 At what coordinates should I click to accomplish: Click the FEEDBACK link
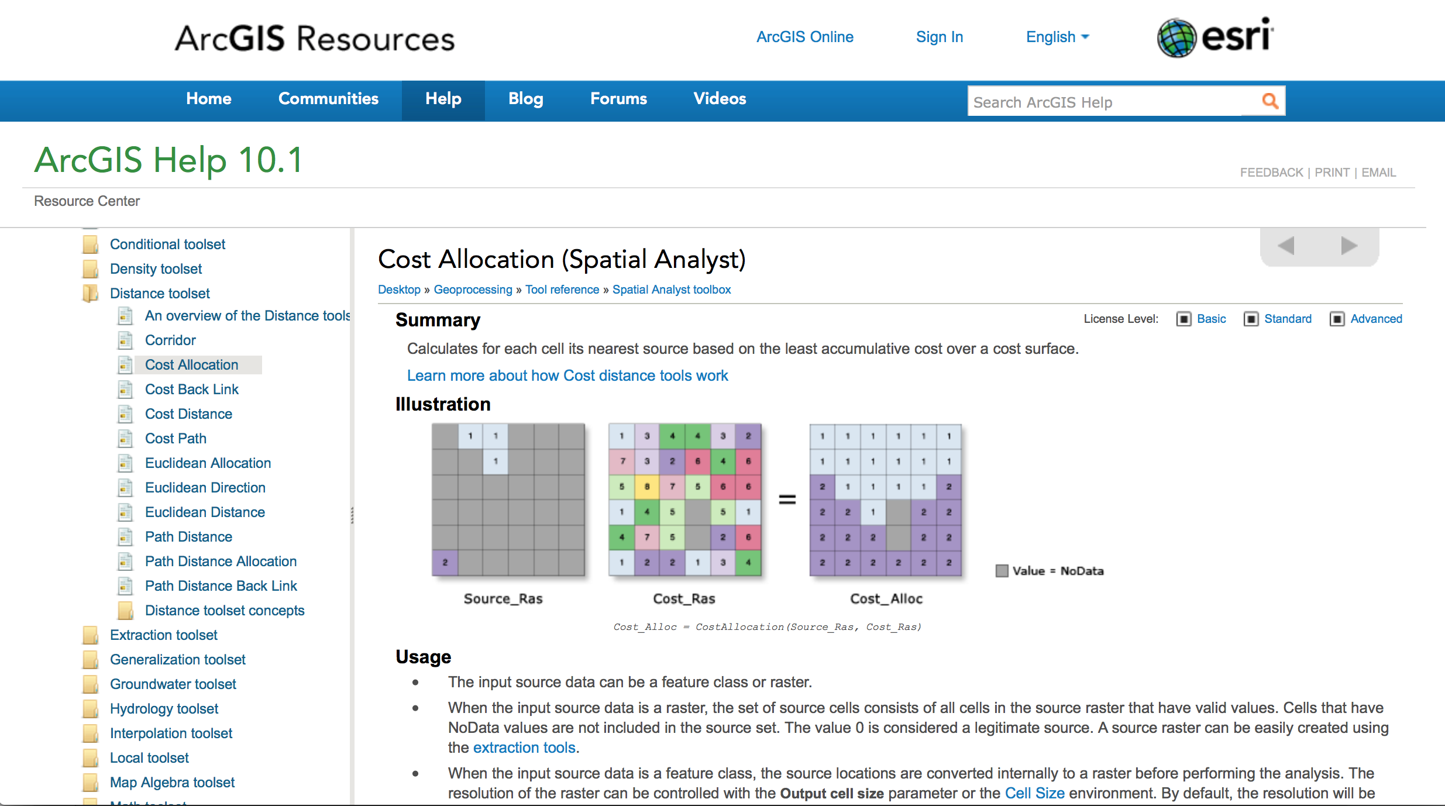[1271, 172]
